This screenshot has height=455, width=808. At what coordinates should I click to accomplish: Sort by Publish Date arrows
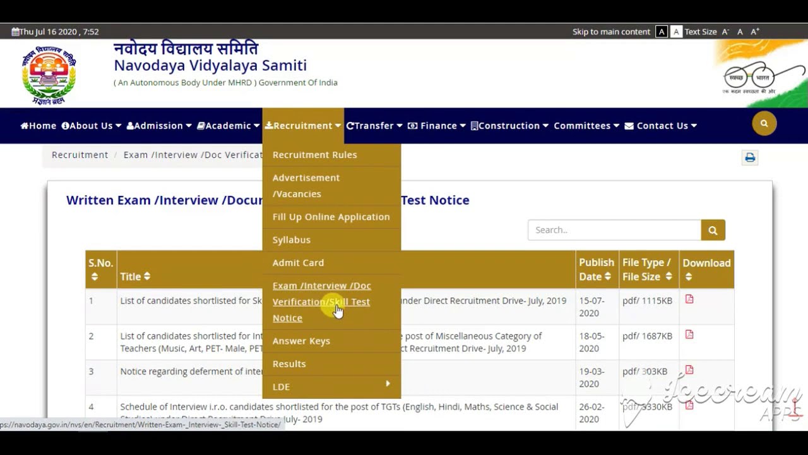(x=608, y=277)
